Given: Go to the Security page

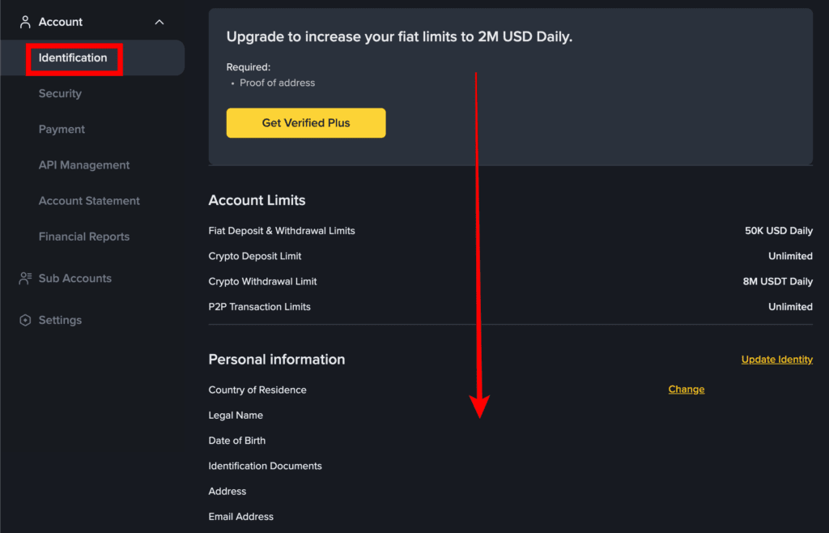Looking at the screenshot, I should pyautogui.click(x=60, y=94).
